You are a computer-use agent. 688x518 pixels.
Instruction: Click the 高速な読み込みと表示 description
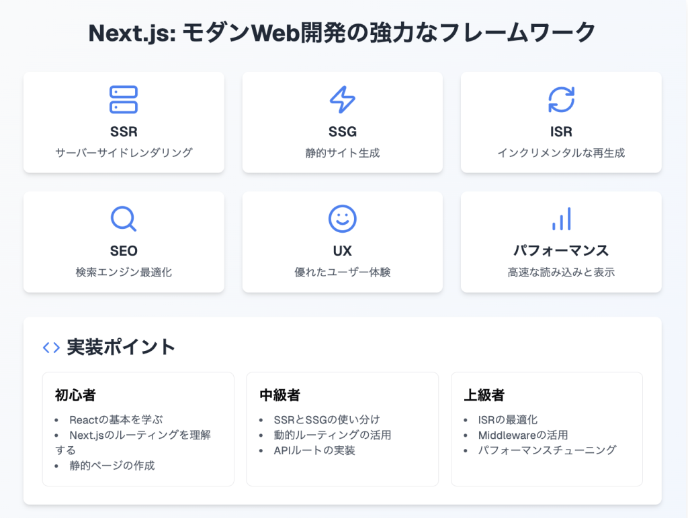561,272
